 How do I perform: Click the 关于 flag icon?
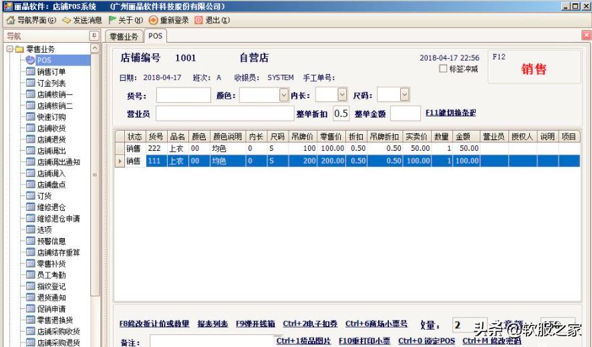click(x=112, y=19)
